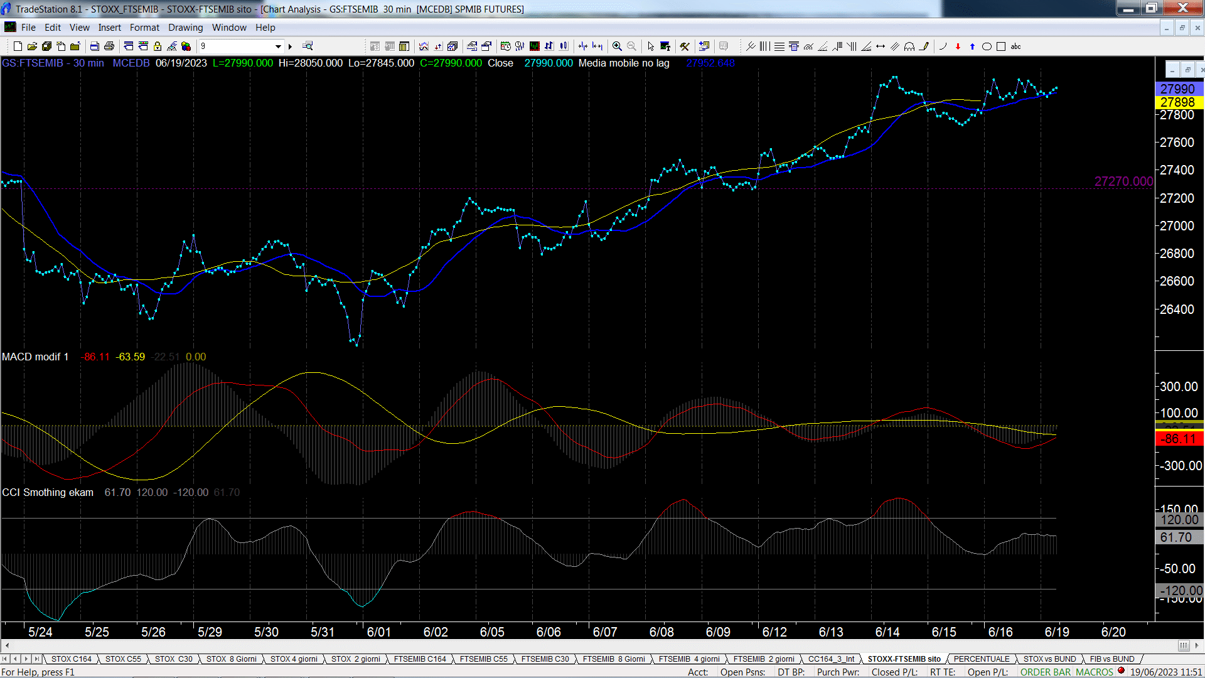The height and width of the screenshot is (678, 1205).
Task: Click the horizontal scrollbar left arrow
Action: pos(7,645)
